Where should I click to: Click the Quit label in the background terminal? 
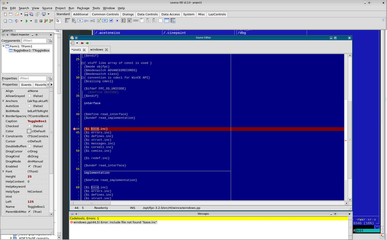click(x=359, y=231)
